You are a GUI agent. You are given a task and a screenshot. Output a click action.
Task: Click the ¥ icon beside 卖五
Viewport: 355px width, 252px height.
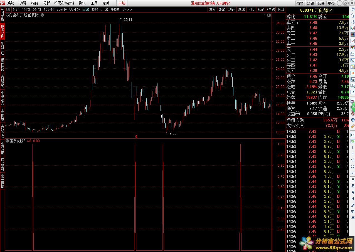pos(297,22)
